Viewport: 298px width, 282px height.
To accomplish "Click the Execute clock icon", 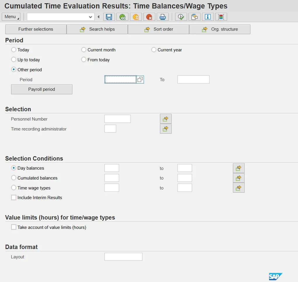I will 181,17.
